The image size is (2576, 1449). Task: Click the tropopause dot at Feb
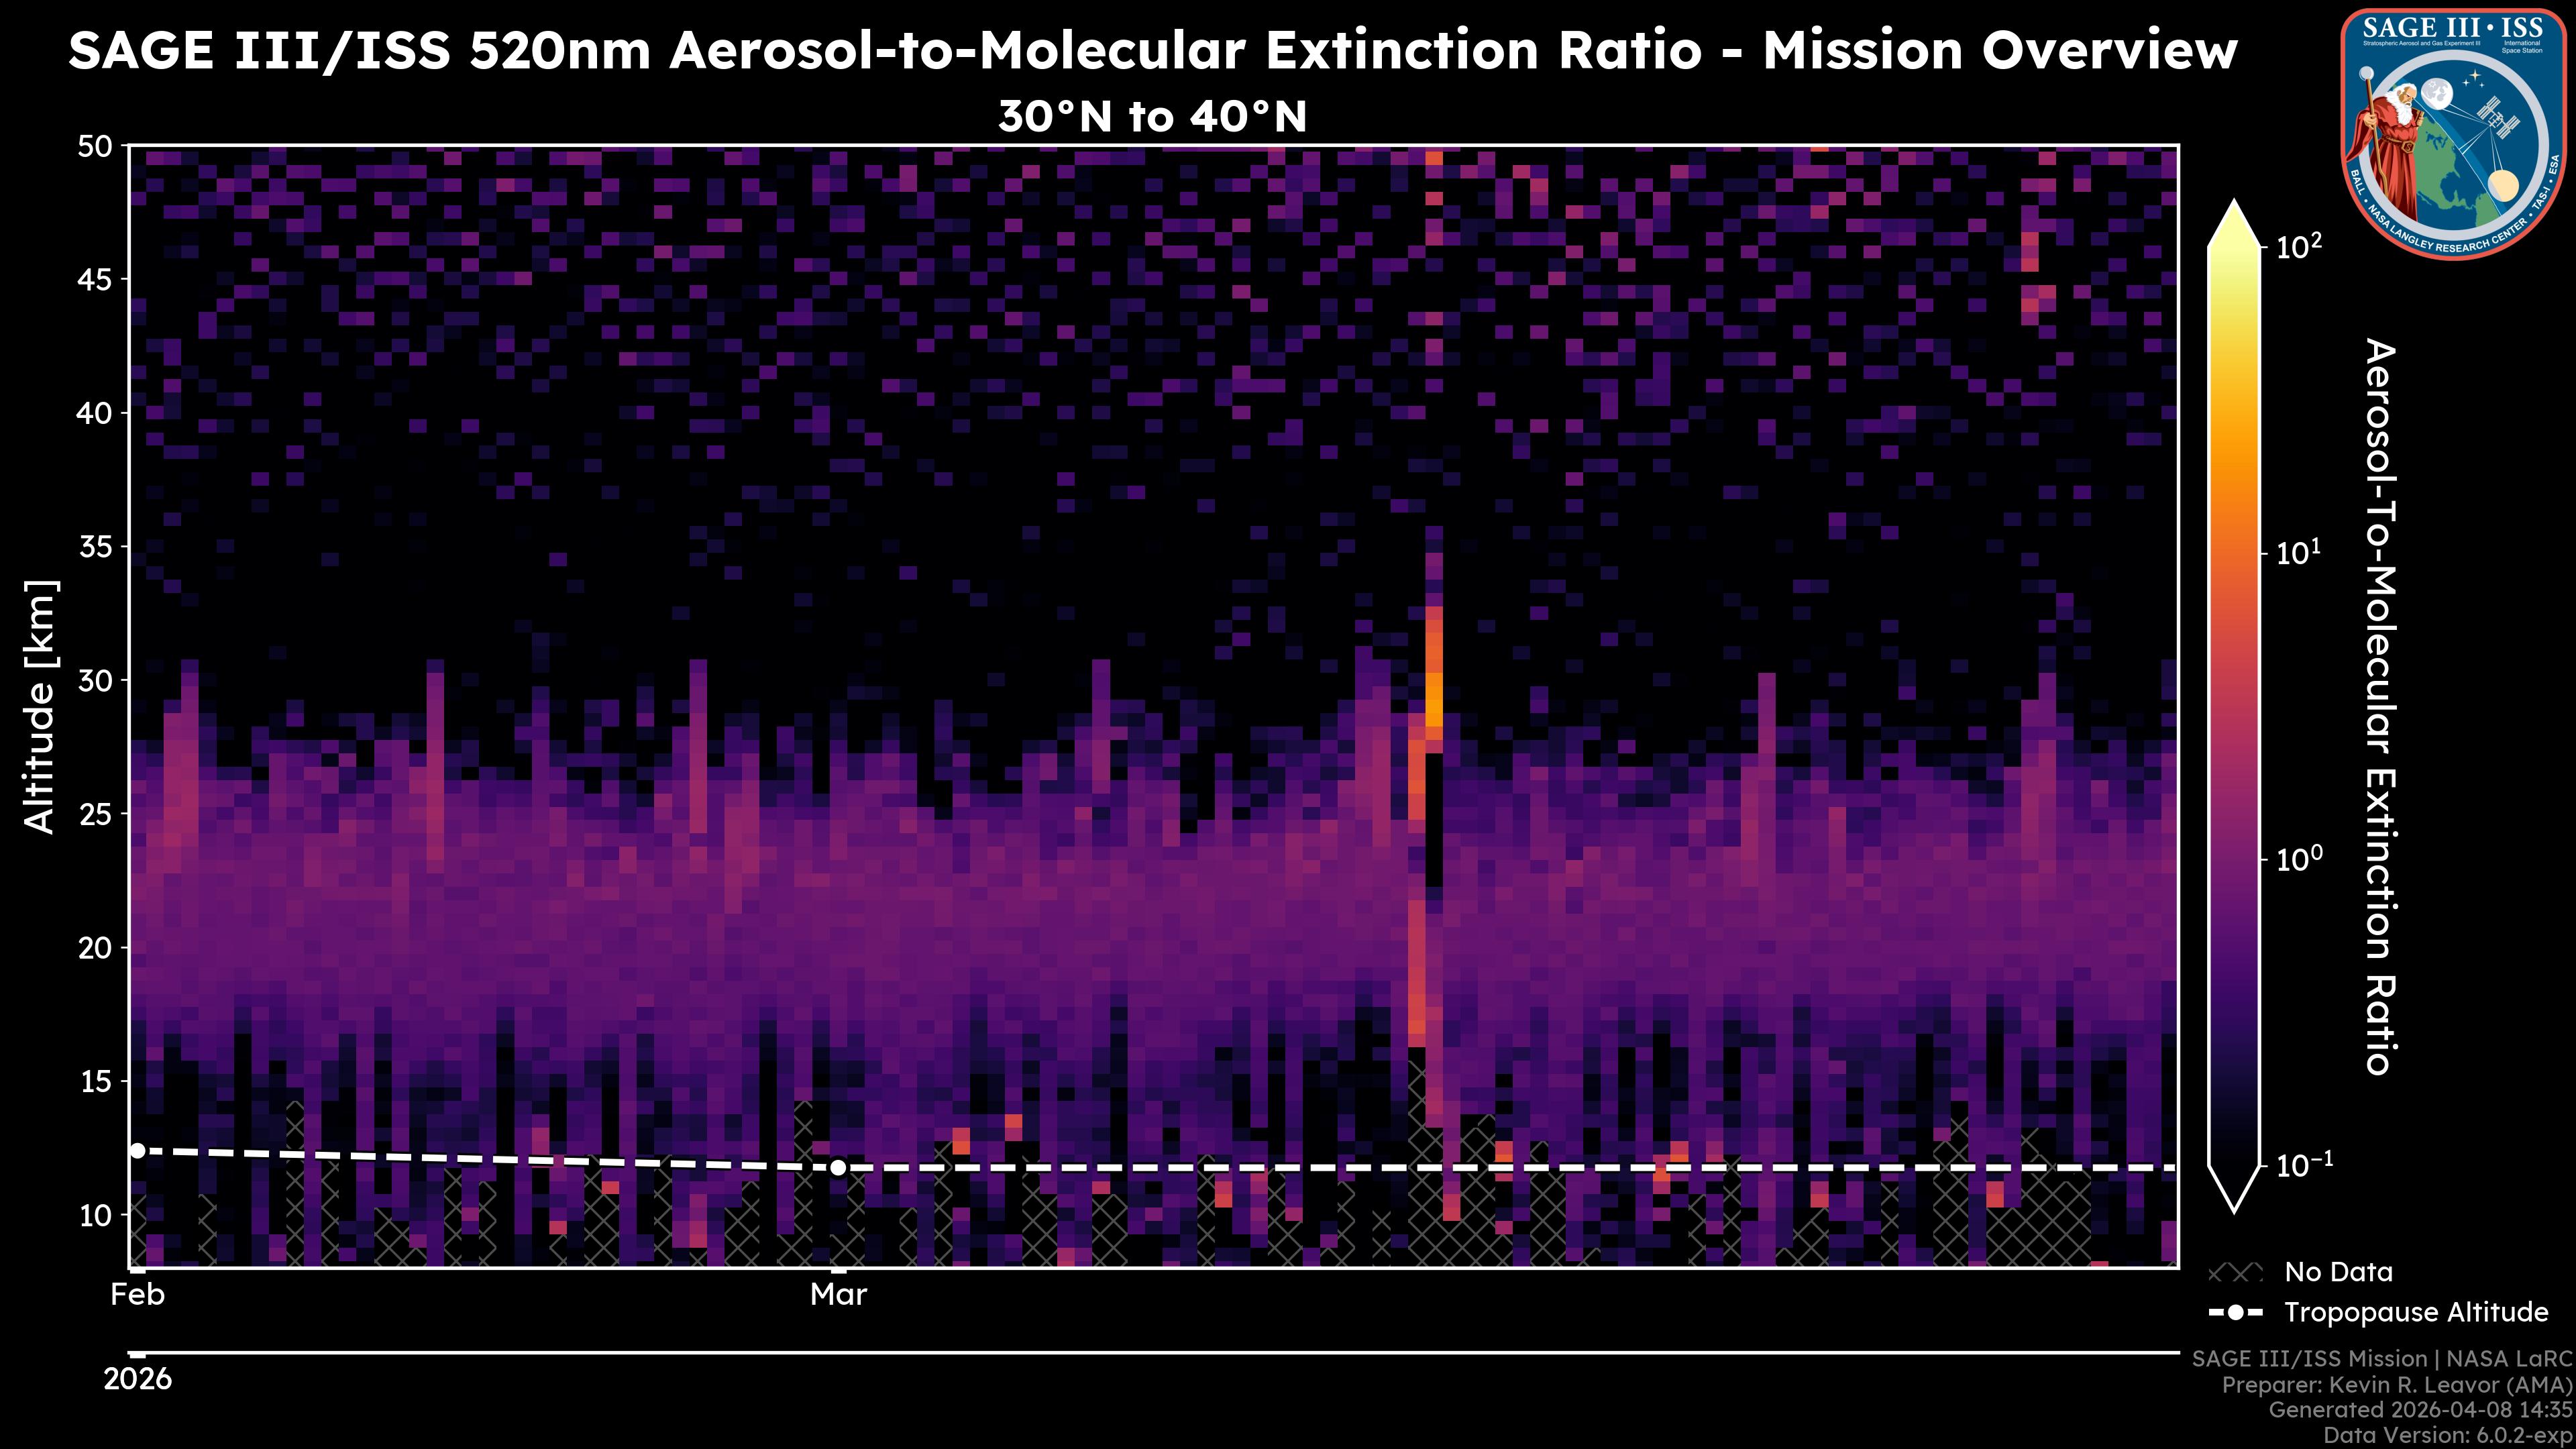coord(138,1151)
